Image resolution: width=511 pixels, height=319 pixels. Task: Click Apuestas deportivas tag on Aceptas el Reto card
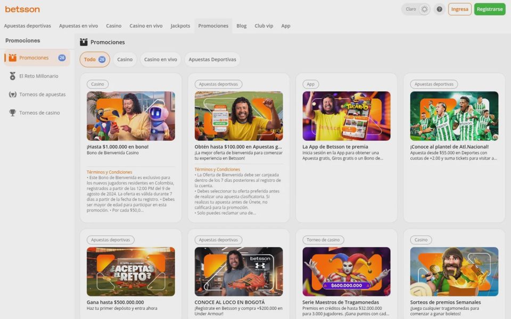click(x=111, y=240)
